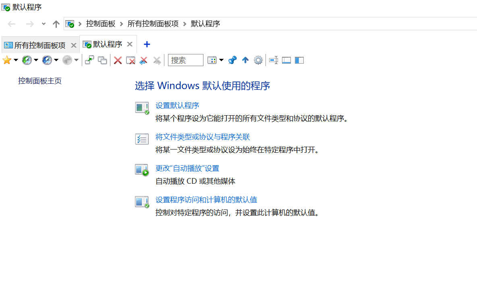The width and height of the screenshot is (477, 301).
Task: Click the toolbar search box
Action: point(186,60)
